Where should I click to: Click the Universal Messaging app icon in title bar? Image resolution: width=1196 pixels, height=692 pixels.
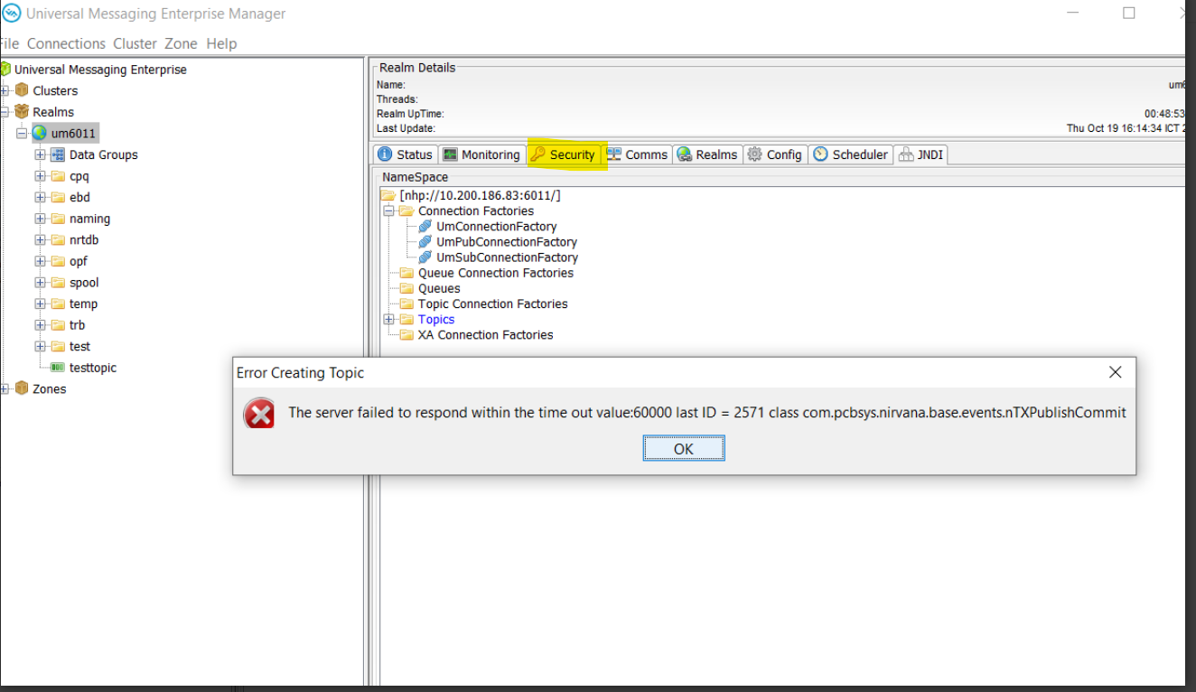click(x=11, y=14)
